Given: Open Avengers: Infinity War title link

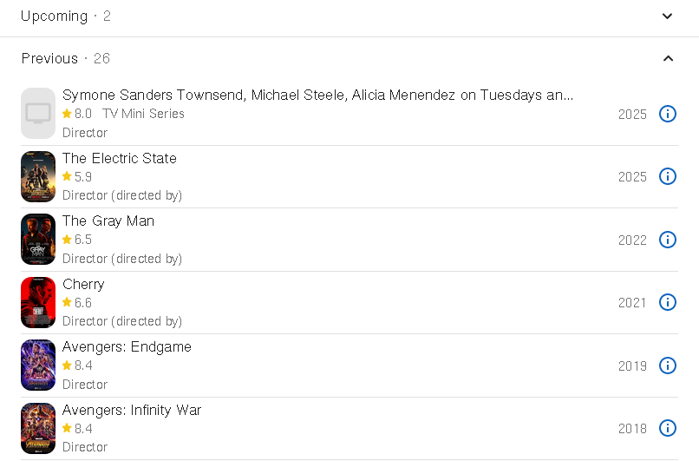Looking at the screenshot, I should point(132,410).
